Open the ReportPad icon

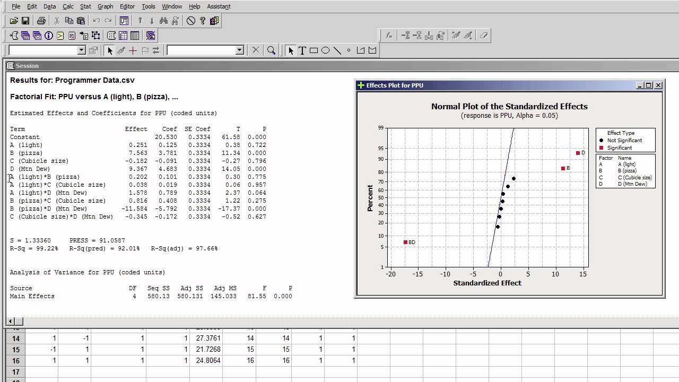(72, 36)
